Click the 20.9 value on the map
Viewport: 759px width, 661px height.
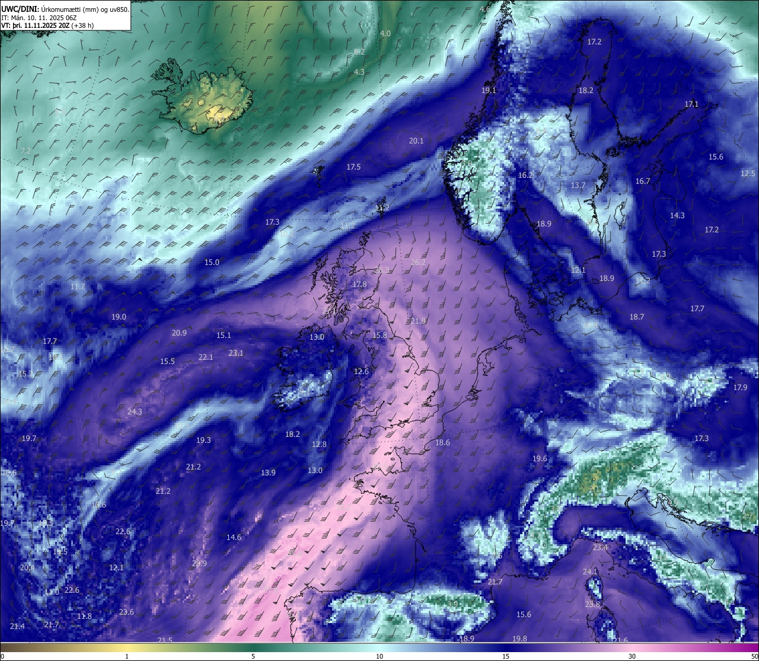179,333
